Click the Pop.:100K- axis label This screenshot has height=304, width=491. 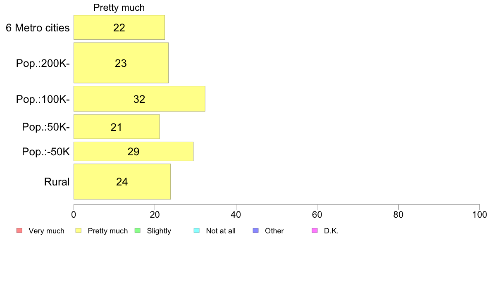coord(43,99)
